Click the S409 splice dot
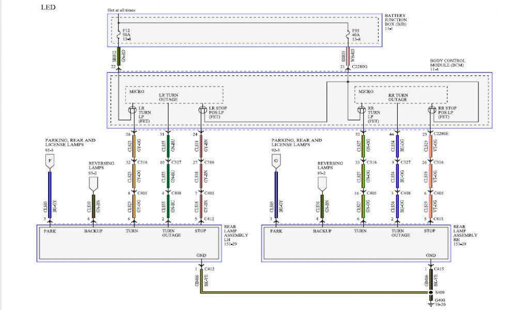 pyautogui.click(x=430, y=292)
